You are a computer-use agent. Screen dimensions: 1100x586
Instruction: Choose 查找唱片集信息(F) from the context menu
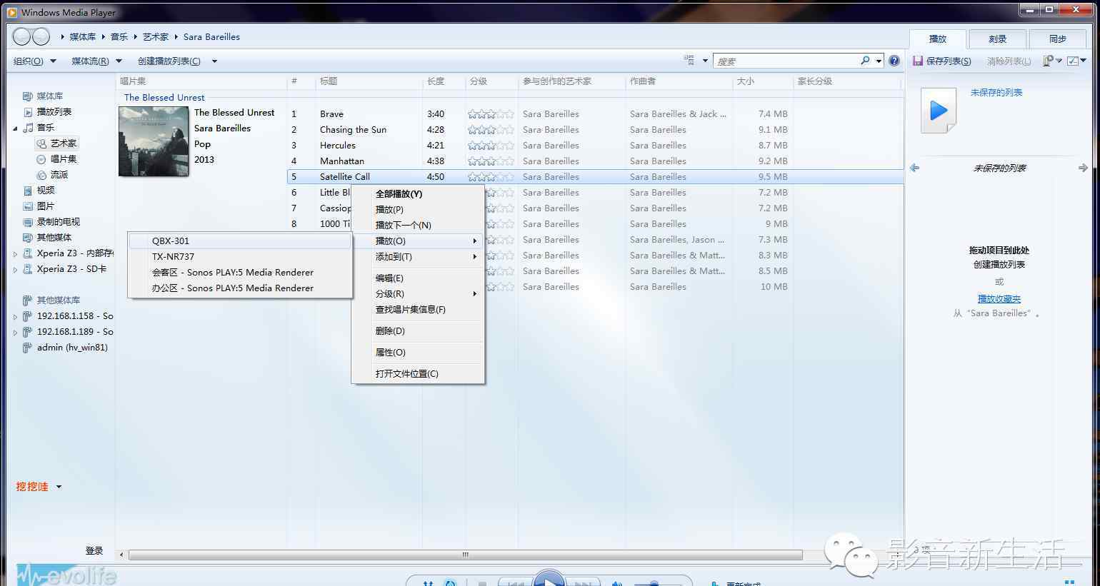pyautogui.click(x=419, y=309)
